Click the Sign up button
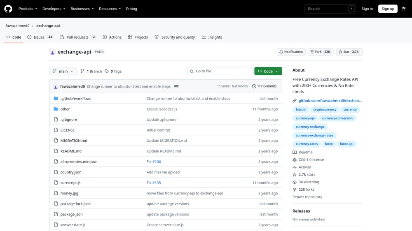The image size is (412, 231). 388,9
